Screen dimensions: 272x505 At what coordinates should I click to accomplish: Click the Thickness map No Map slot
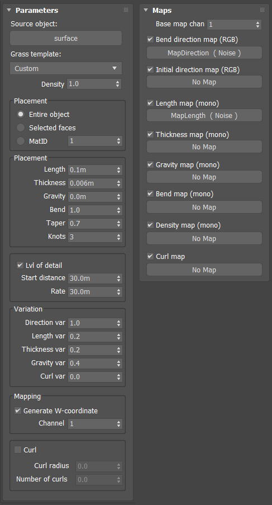(x=204, y=147)
